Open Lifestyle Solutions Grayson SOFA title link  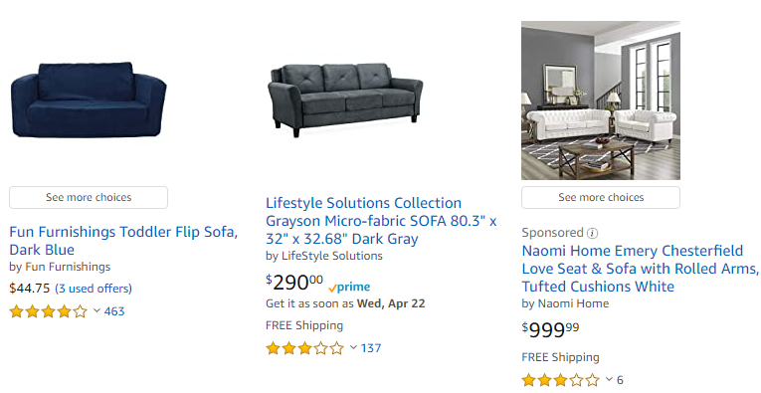tap(381, 221)
